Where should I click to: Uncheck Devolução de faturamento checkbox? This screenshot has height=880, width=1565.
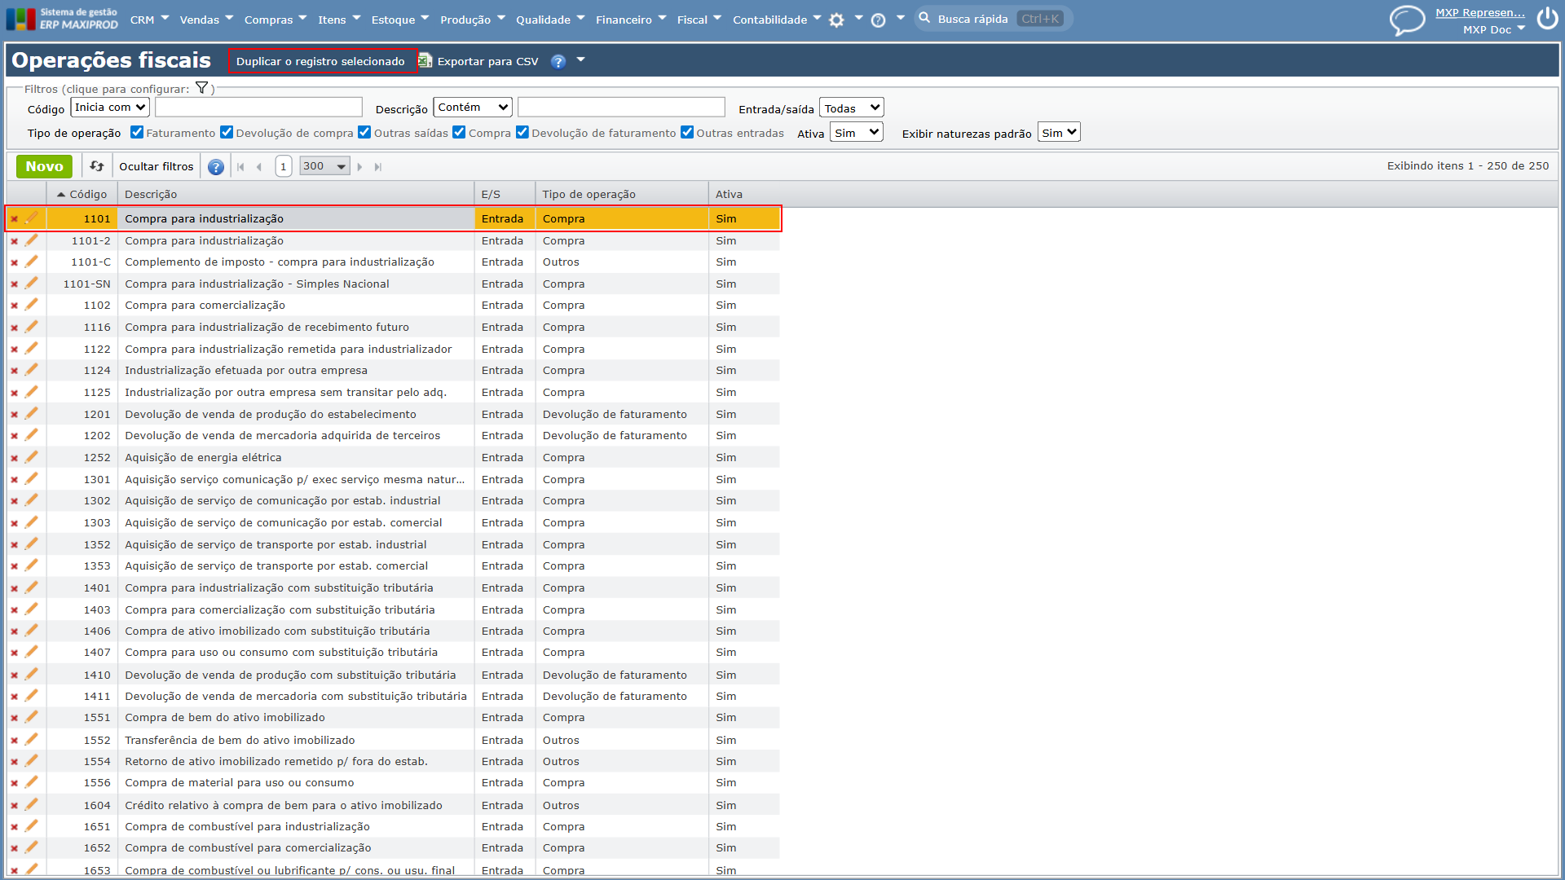pos(522,132)
